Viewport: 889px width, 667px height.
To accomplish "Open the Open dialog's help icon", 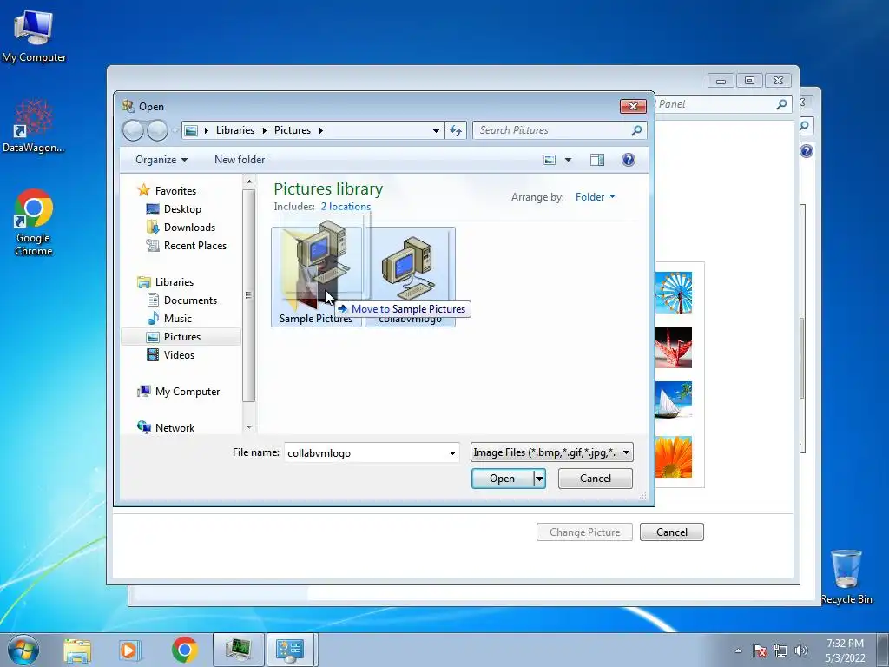I will [x=629, y=160].
